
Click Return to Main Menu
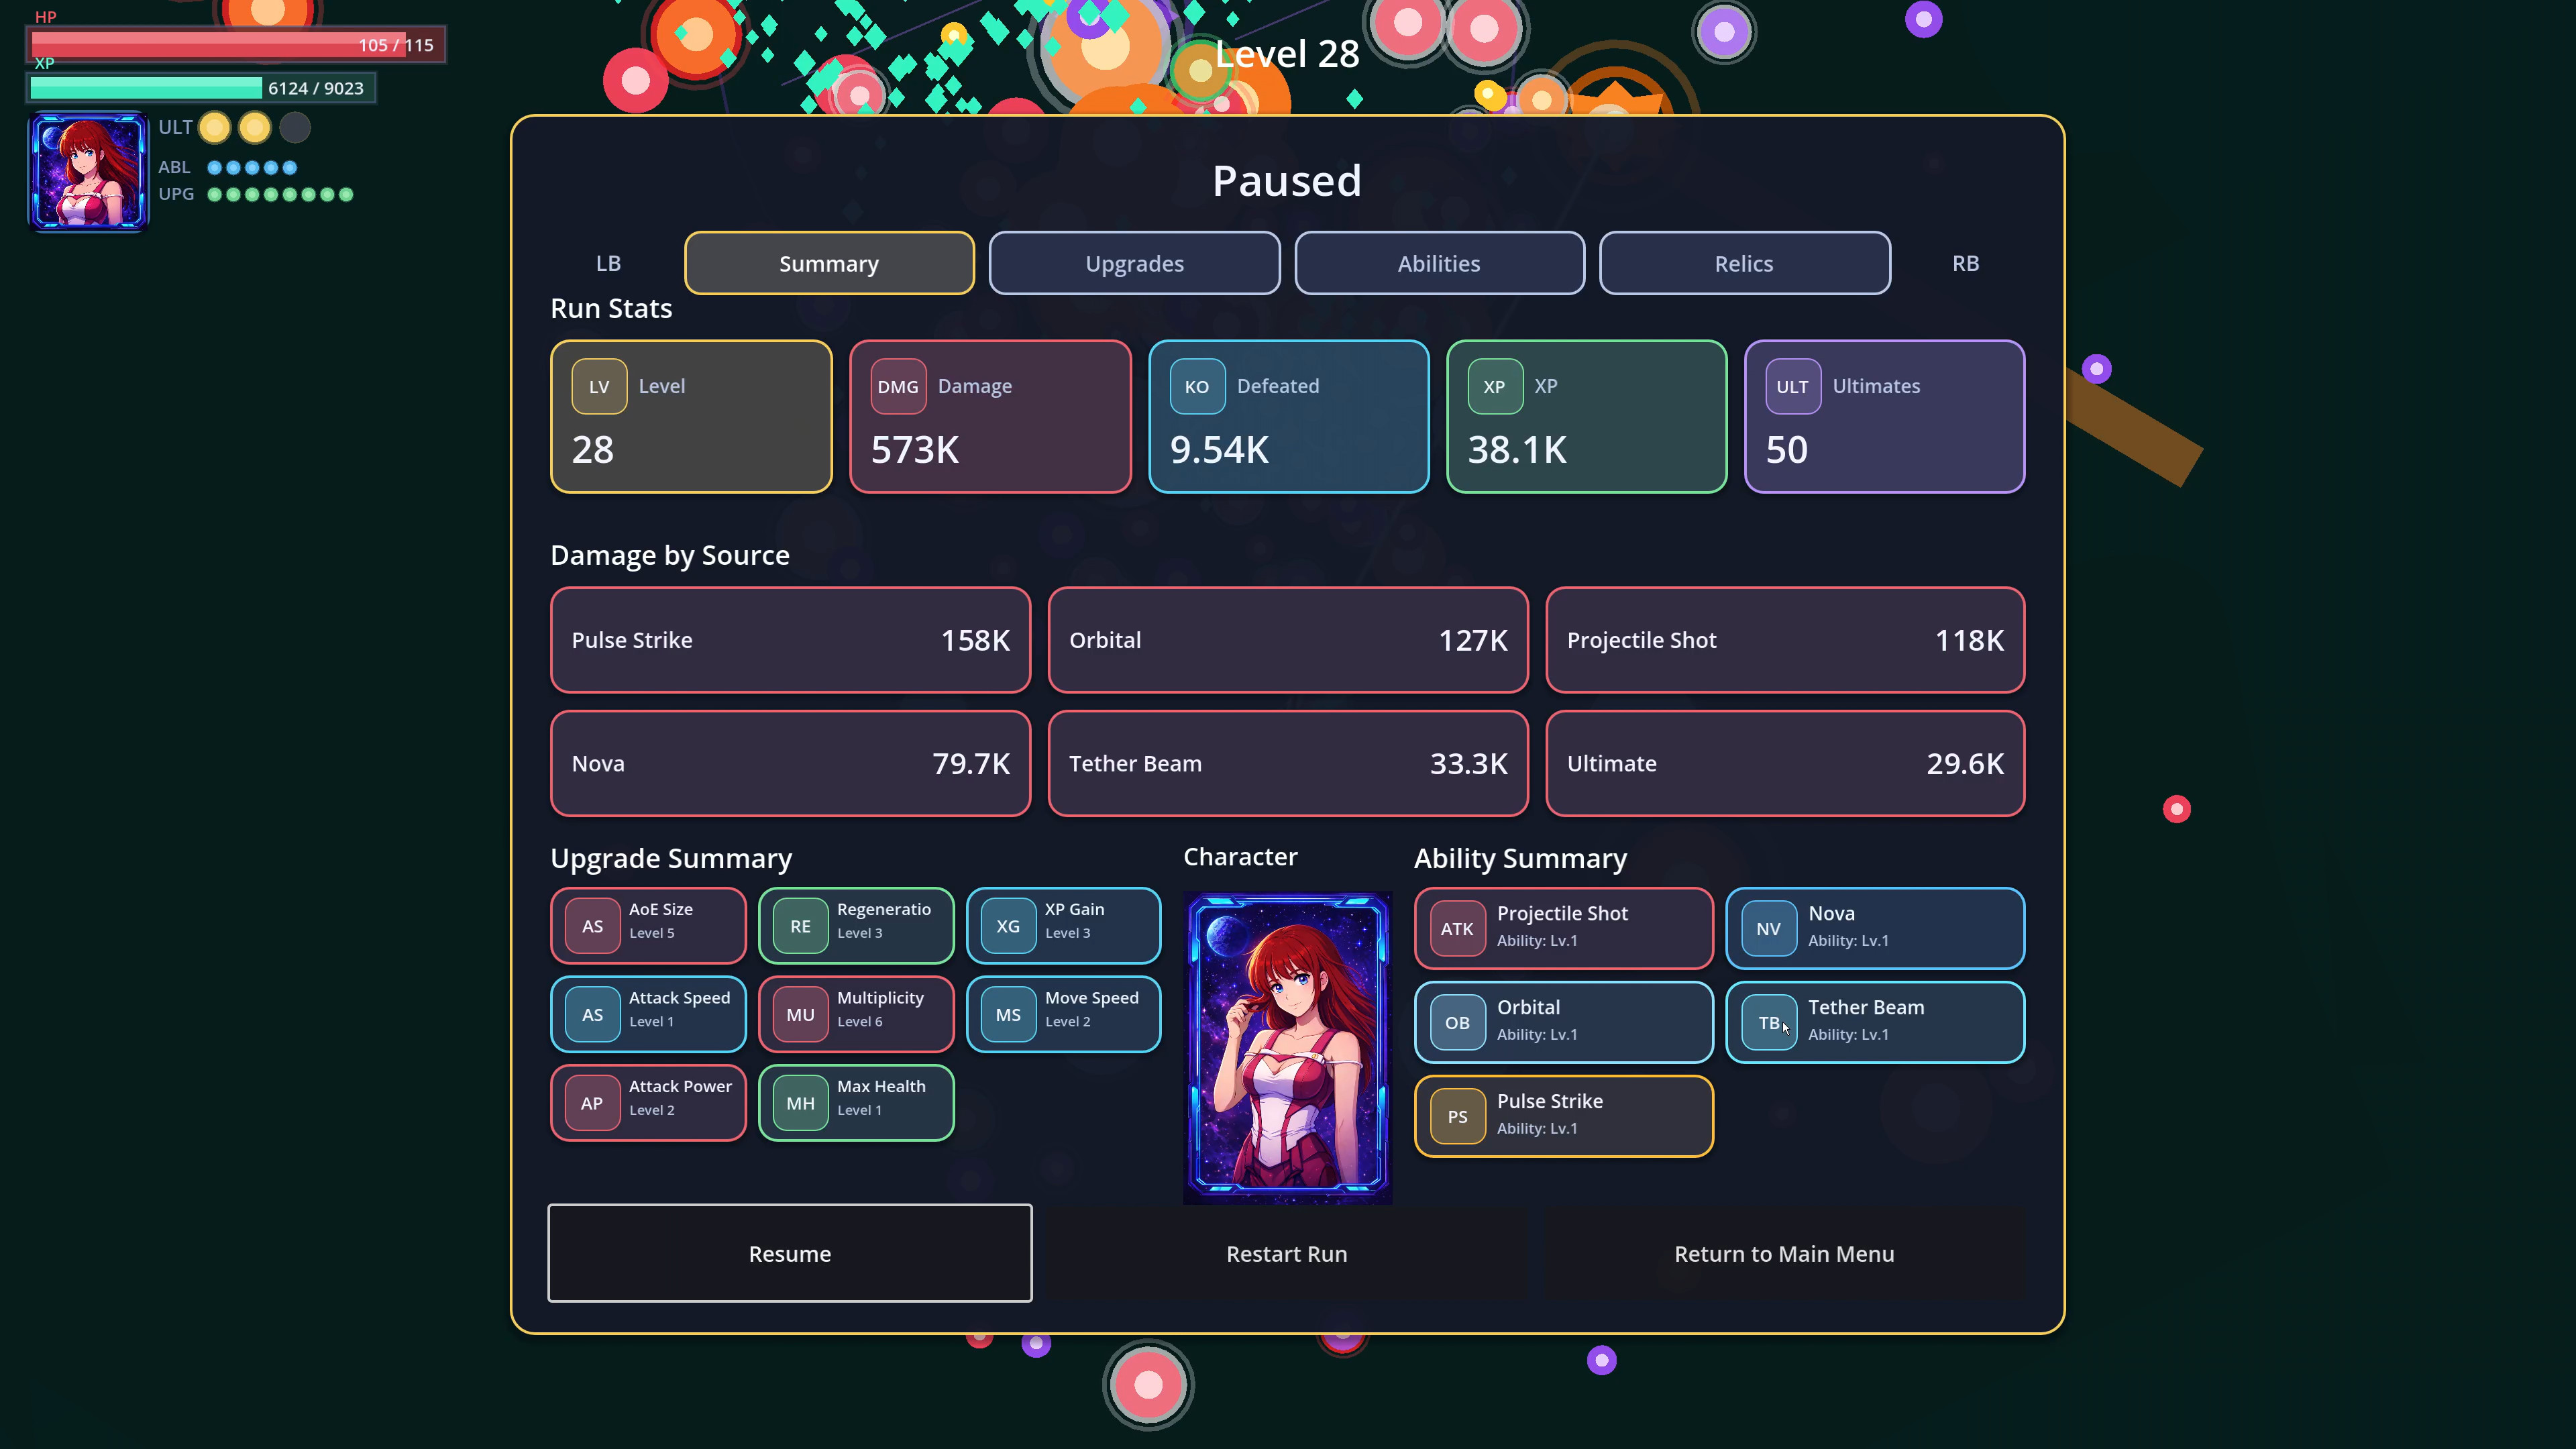(x=1783, y=1253)
